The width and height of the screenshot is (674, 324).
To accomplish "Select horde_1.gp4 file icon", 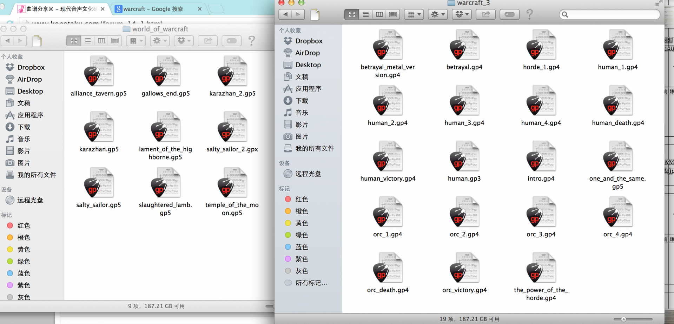I will pos(541,45).
